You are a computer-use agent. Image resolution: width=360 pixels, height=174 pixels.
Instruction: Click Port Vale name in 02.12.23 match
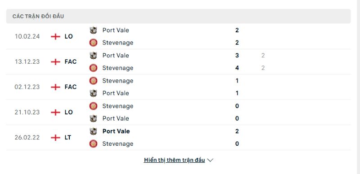tap(116, 93)
